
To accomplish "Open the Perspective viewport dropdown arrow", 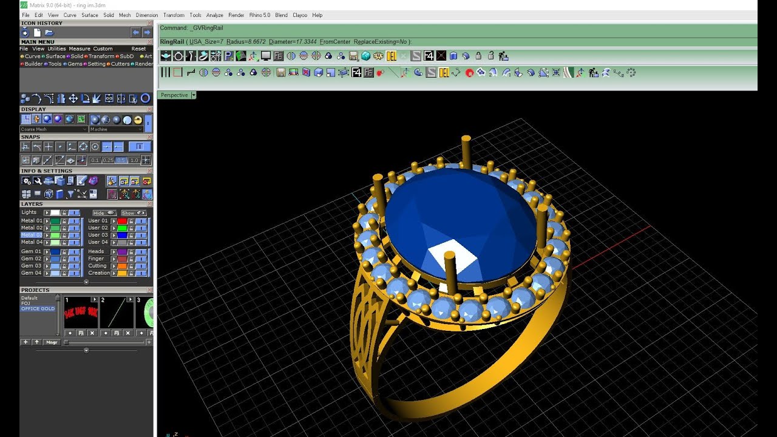I will [x=194, y=95].
